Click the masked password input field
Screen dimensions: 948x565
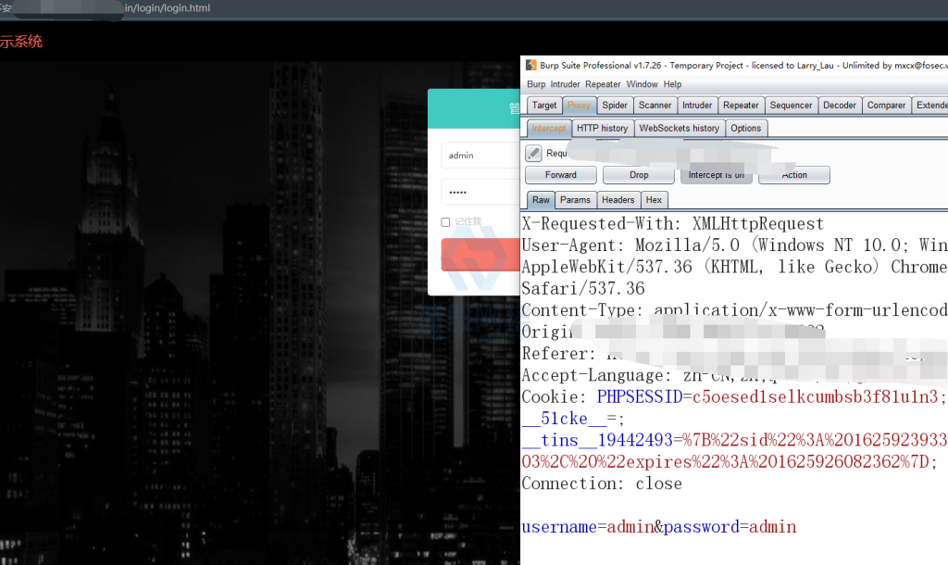tap(480, 193)
